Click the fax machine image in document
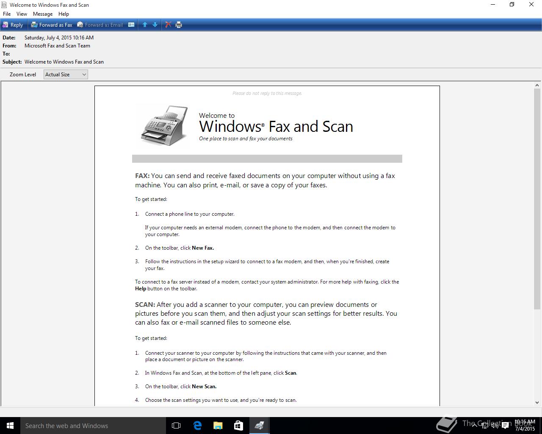The height and width of the screenshot is (434, 542). click(164, 125)
